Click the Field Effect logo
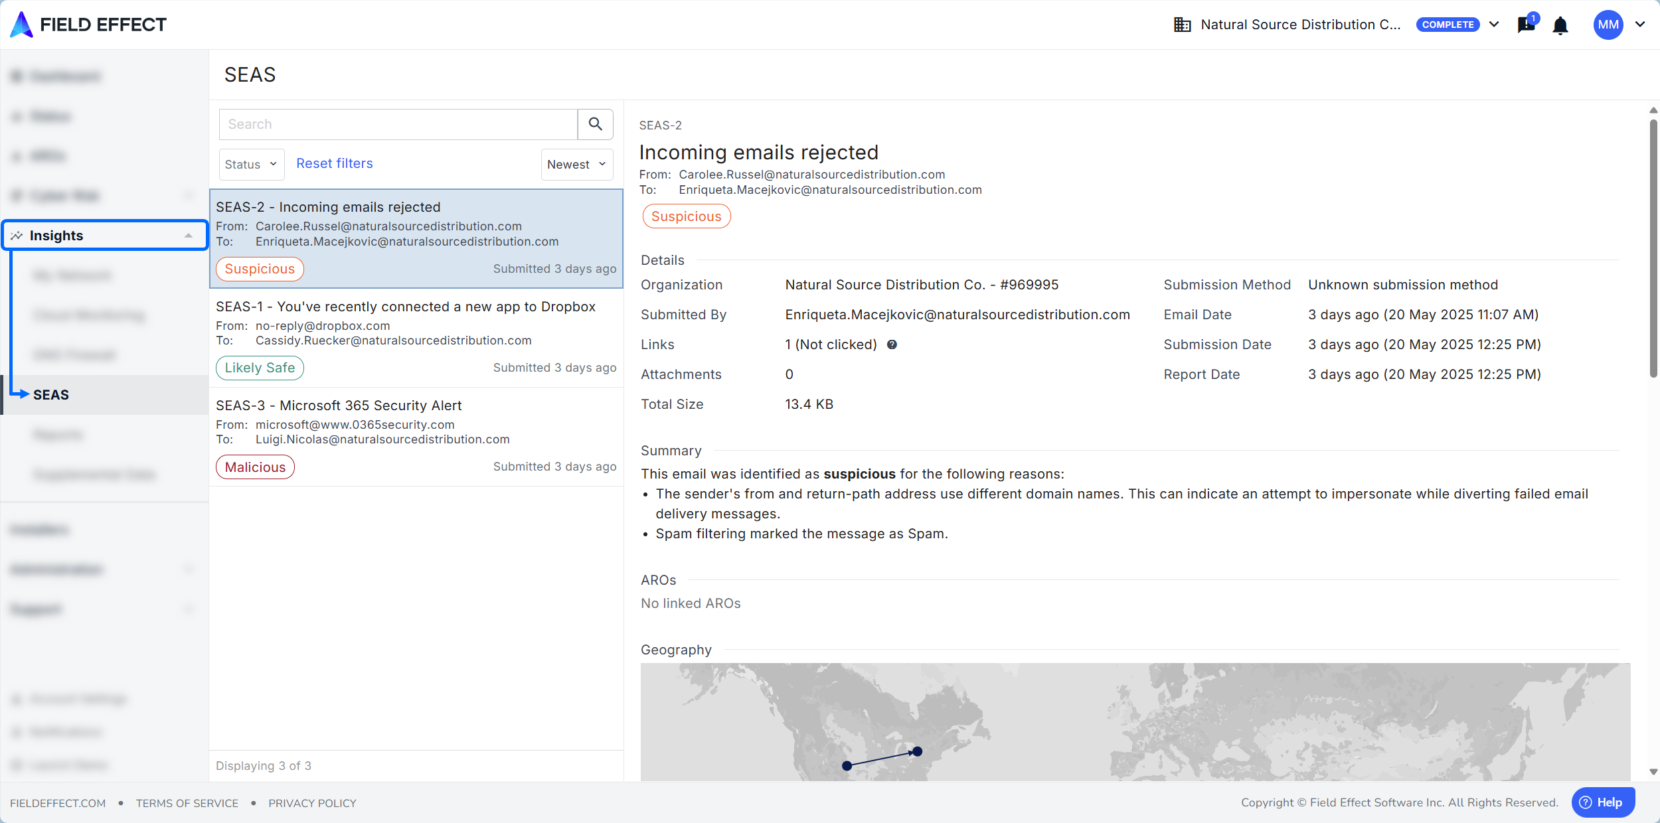 coord(88,25)
